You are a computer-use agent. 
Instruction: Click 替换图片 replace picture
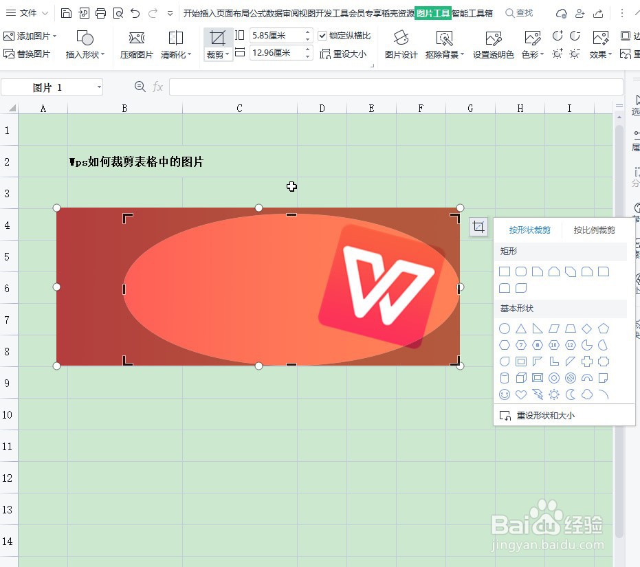click(x=27, y=54)
